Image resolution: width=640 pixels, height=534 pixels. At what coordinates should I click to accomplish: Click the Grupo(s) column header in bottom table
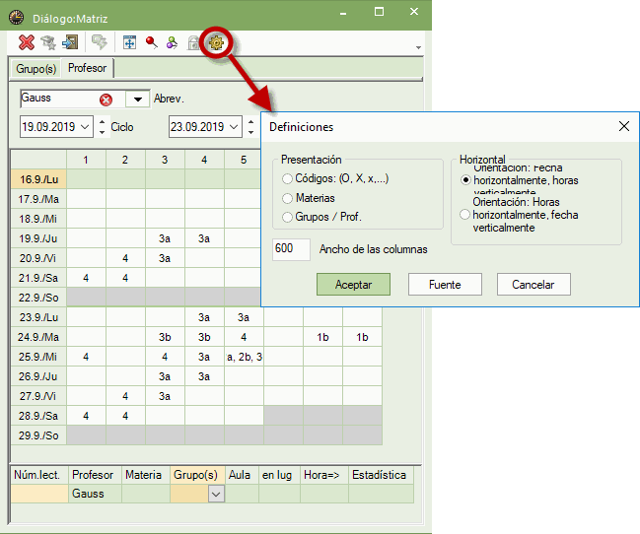click(197, 475)
